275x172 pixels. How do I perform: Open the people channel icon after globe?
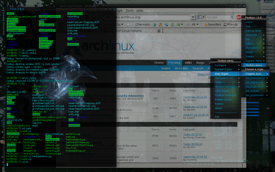coord(160,24)
